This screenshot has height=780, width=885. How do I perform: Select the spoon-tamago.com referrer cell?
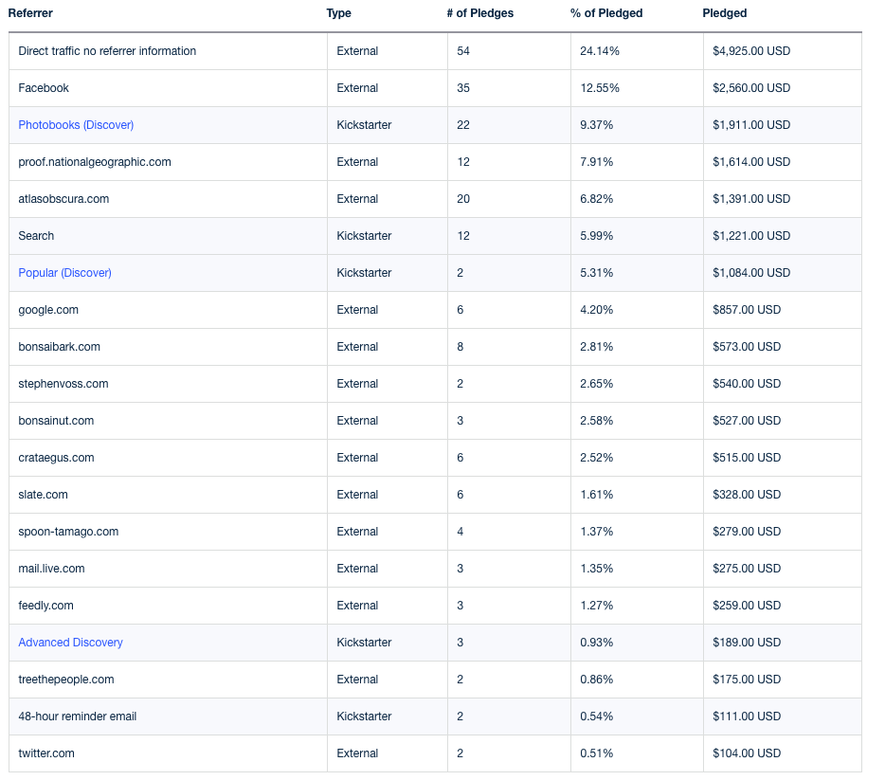tap(168, 532)
